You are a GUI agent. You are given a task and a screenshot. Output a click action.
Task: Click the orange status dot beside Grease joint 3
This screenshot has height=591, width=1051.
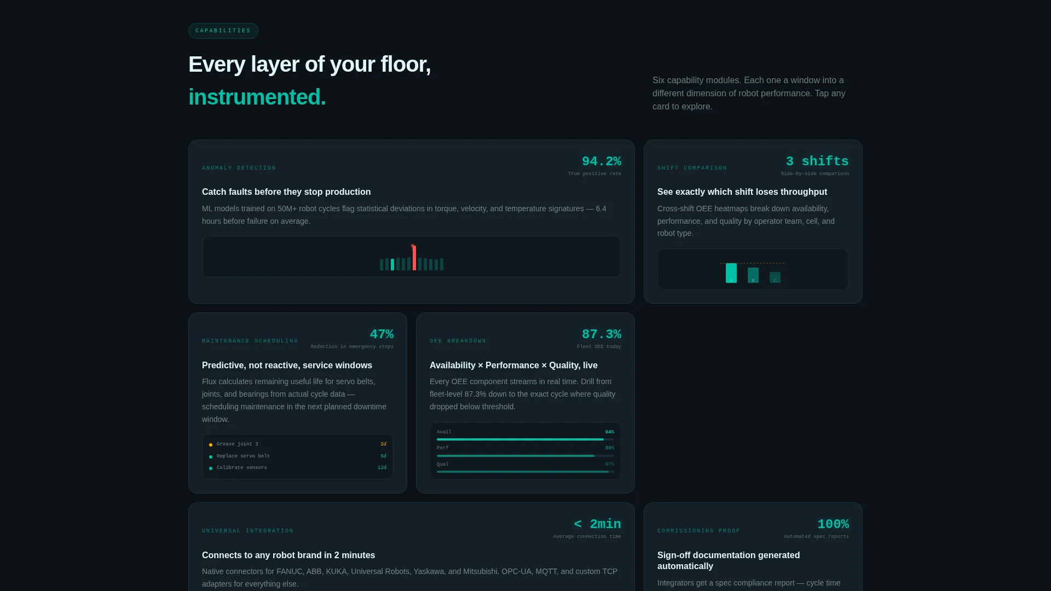[211, 445]
